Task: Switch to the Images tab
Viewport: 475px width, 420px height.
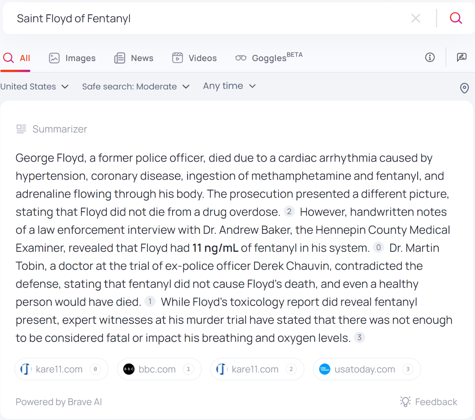Action: tap(72, 58)
